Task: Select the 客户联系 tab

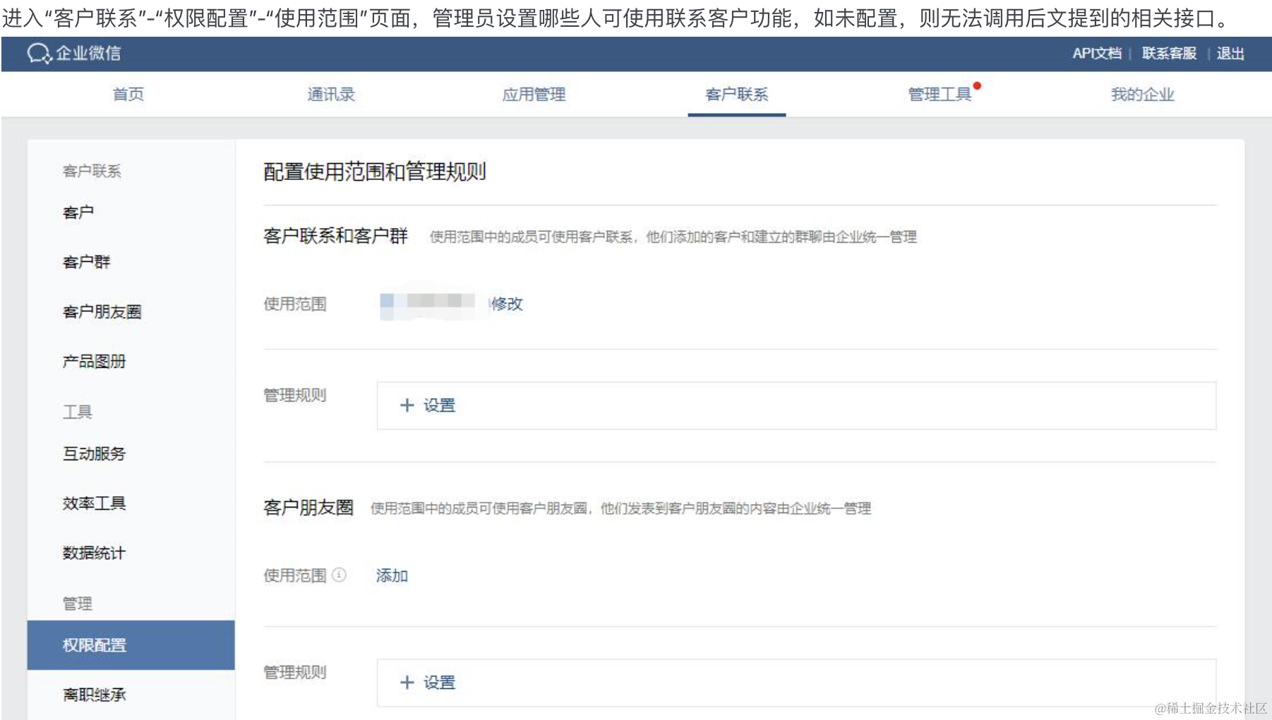Action: tap(736, 94)
